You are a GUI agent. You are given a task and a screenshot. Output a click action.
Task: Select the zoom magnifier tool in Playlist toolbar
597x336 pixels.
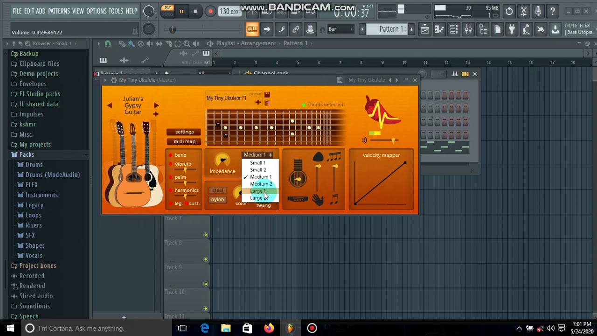point(187,43)
